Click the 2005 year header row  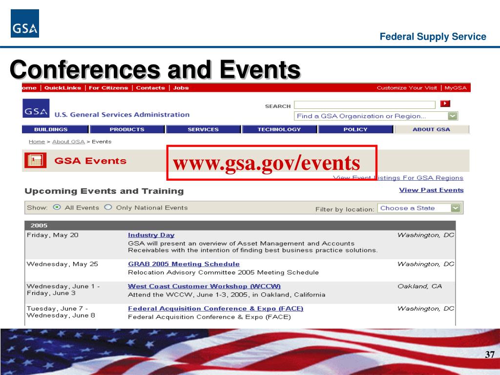[x=240, y=226]
